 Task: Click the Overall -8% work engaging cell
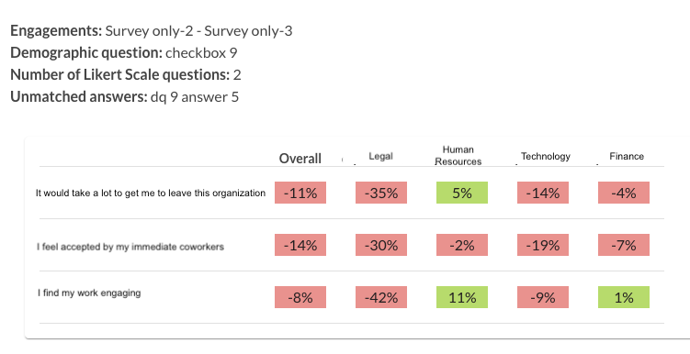(300, 297)
